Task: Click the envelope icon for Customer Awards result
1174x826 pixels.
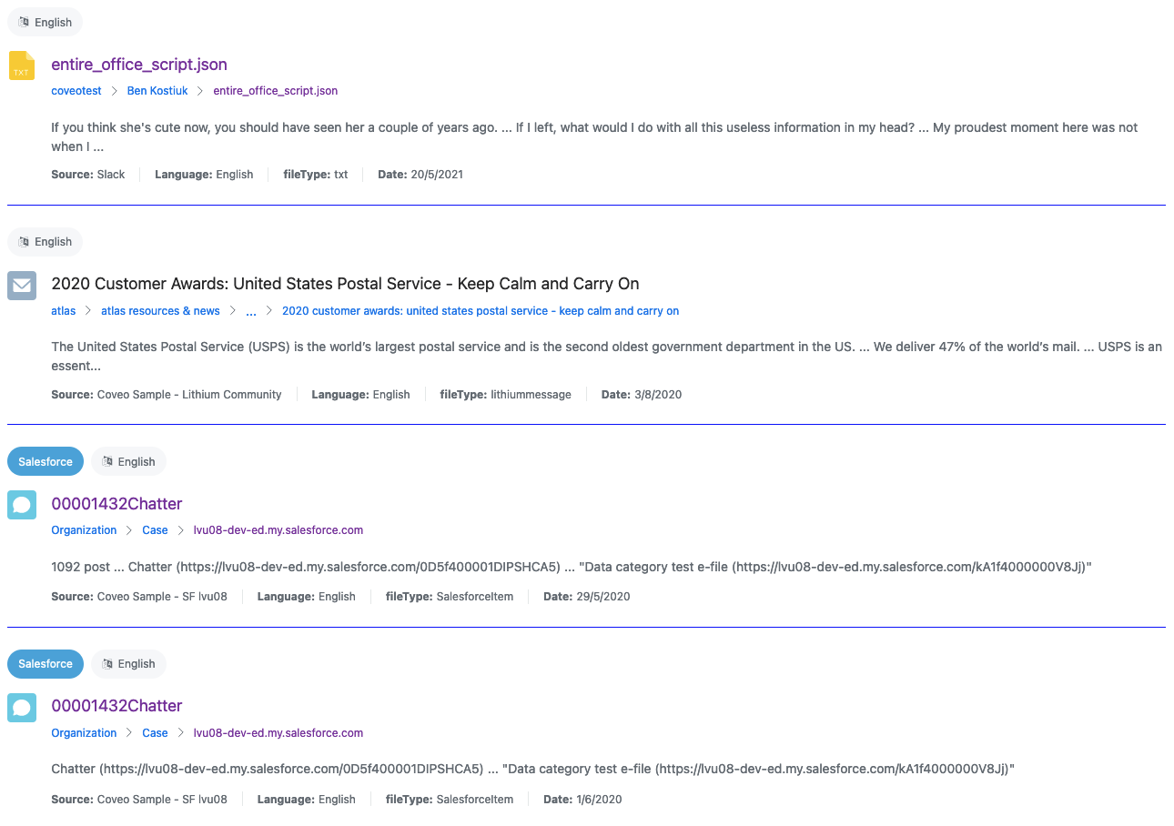Action: pyautogui.click(x=22, y=286)
